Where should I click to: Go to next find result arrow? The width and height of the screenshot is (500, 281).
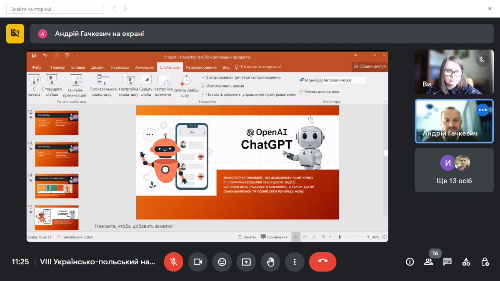coord(125,9)
